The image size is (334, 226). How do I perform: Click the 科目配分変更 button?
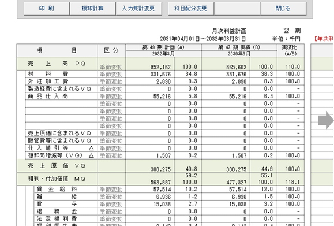pyautogui.click(x=191, y=9)
